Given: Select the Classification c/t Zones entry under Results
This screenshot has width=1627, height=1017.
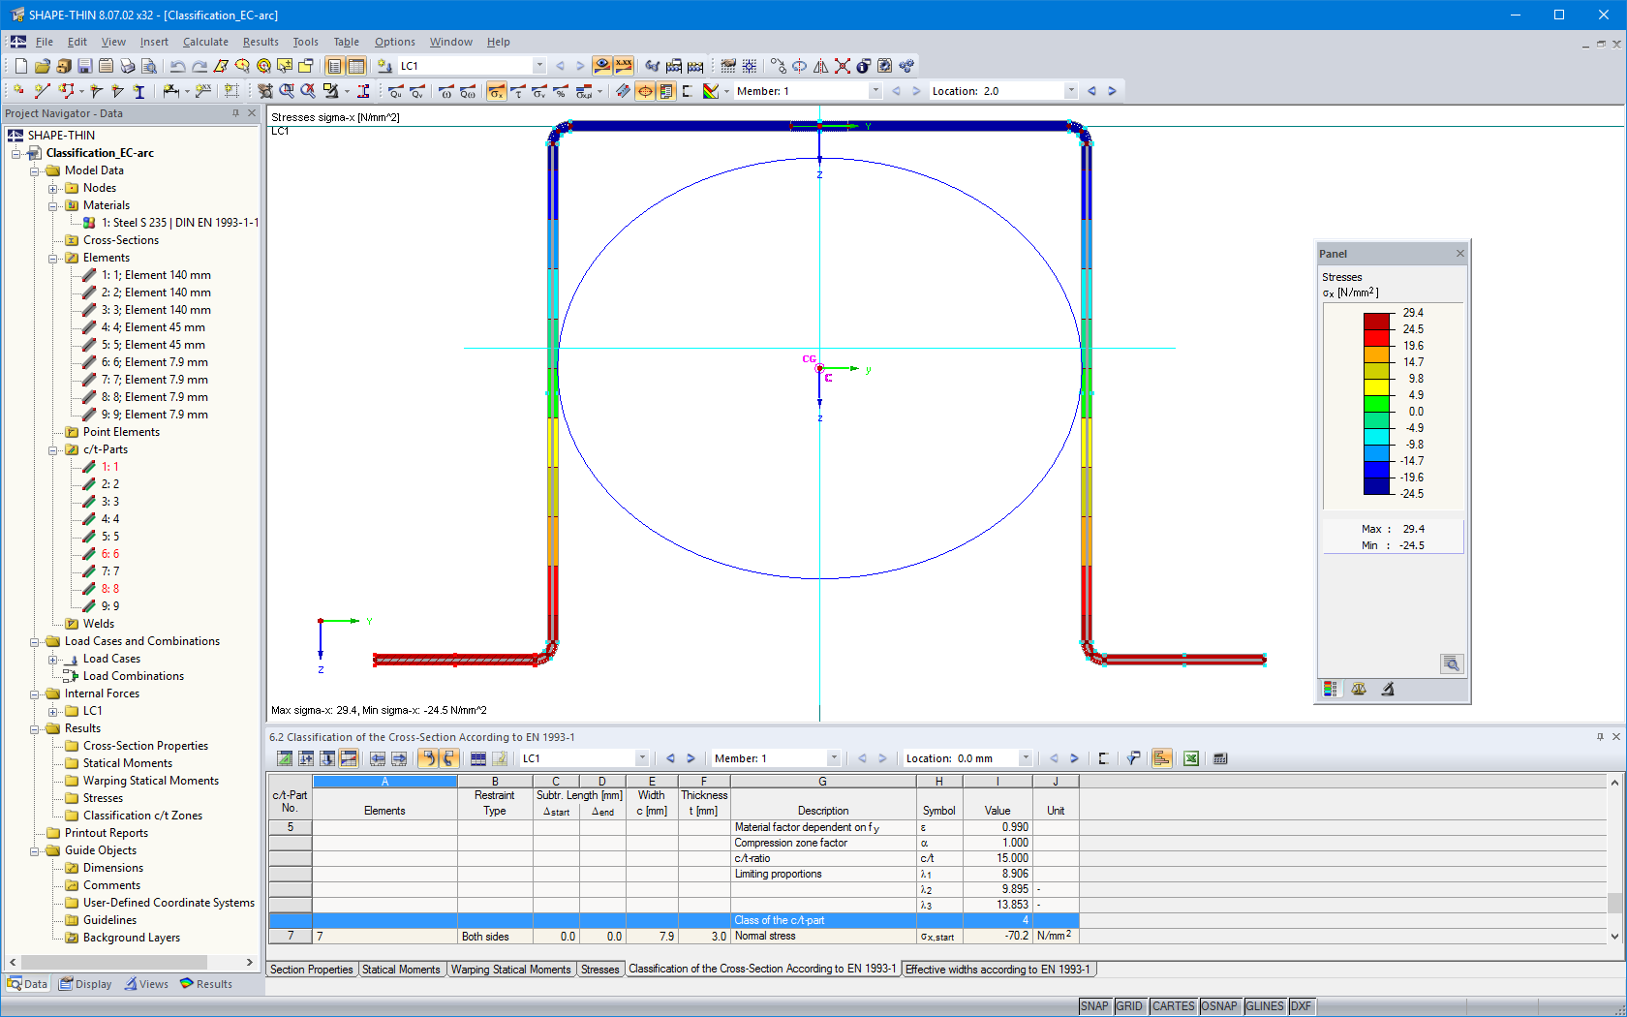Looking at the screenshot, I should [141, 815].
